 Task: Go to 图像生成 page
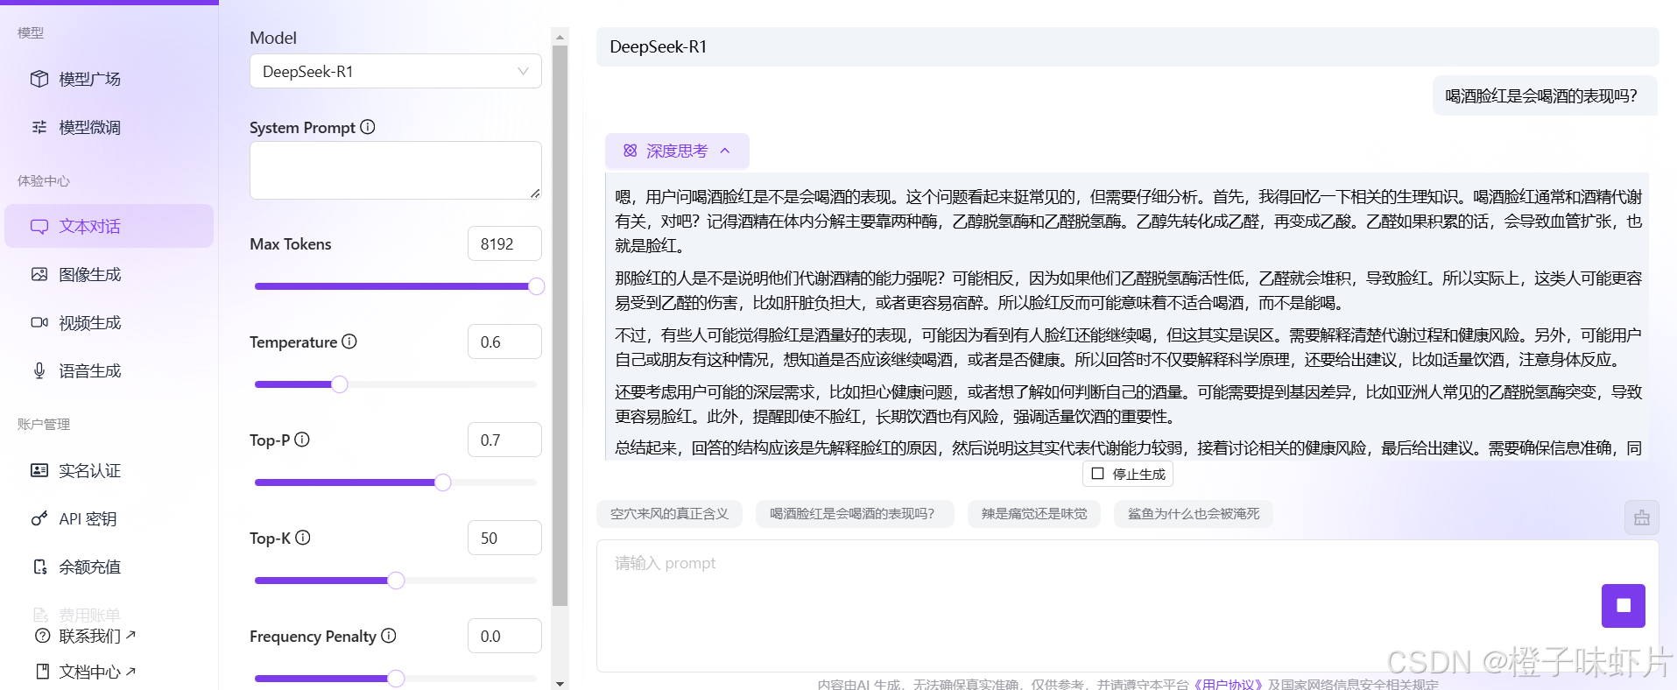click(109, 274)
